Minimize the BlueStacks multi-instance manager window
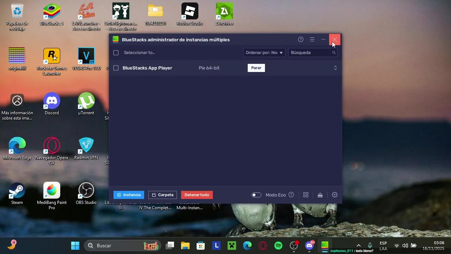The image size is (451, 254). point(323,40)
